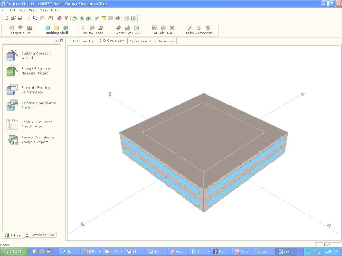Click the Windows Start button
This screenshot has height=256, width=342.
point(12,251)
